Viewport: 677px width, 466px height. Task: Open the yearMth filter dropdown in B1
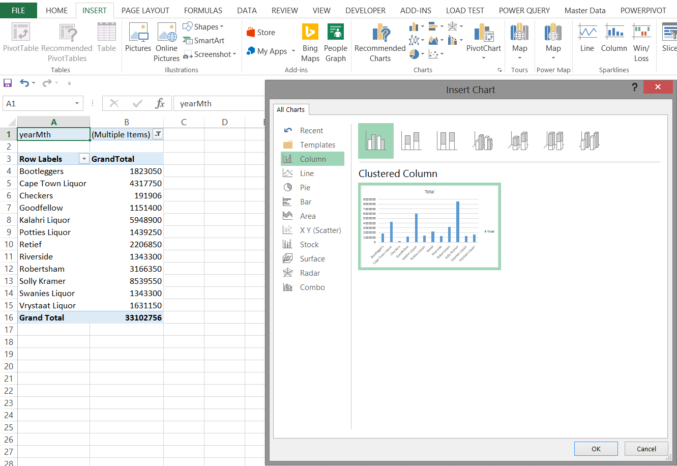pos(158,134)
